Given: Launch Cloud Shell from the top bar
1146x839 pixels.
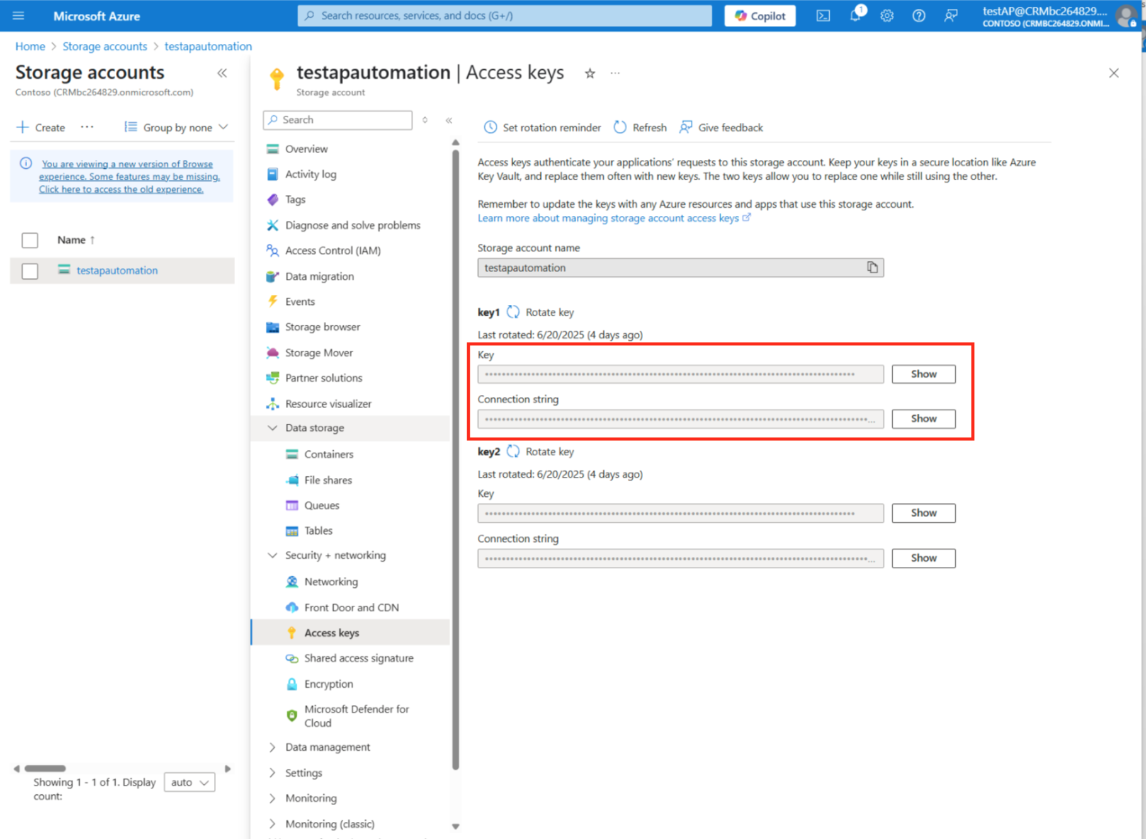Looking at the screenshot, I should pyautogui.click(x=823, y=16).
